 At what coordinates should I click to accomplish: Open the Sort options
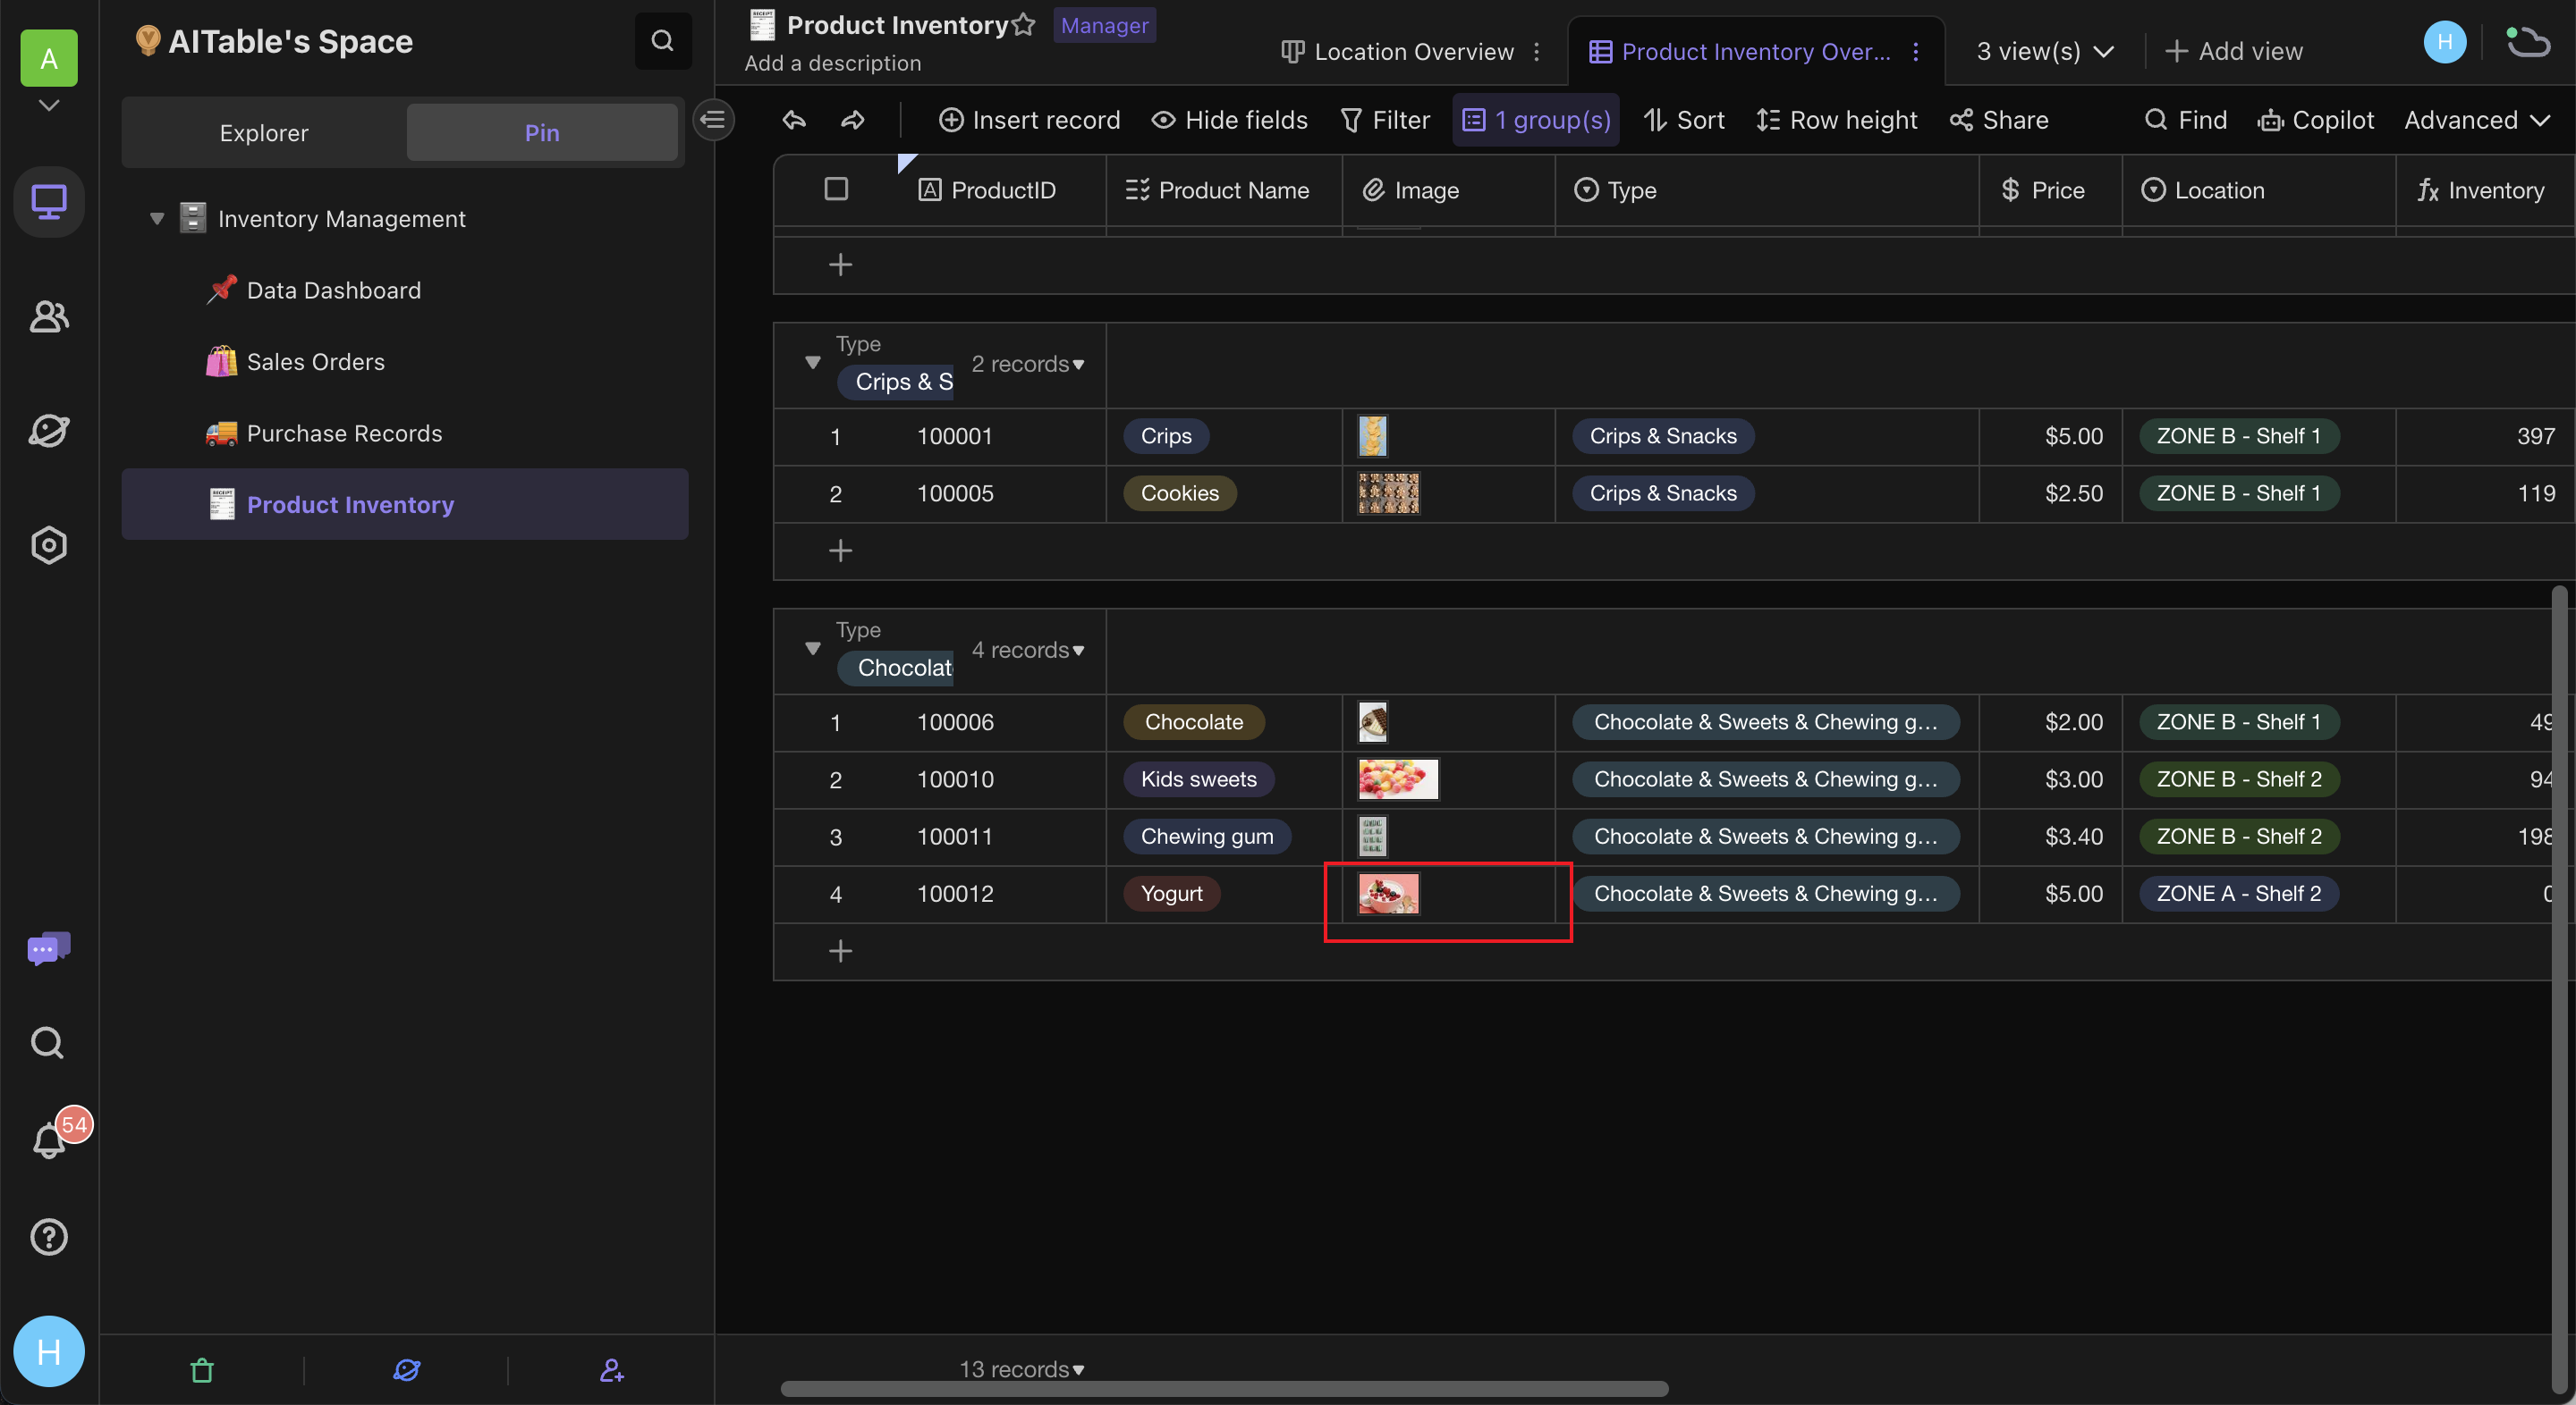click(x=1684, y=120)
